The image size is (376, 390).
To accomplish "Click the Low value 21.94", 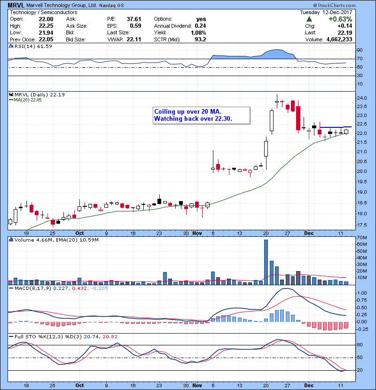I will [46, 32].
